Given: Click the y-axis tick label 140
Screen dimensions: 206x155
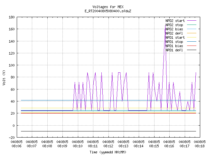Looking at the screenshot, I should point(12,41).
